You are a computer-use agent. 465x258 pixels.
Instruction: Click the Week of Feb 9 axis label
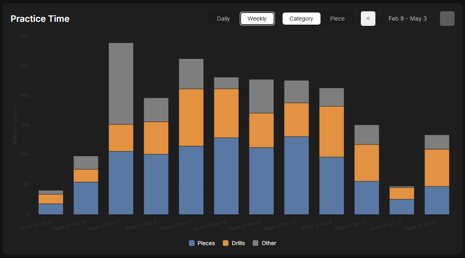pos(35,225)
